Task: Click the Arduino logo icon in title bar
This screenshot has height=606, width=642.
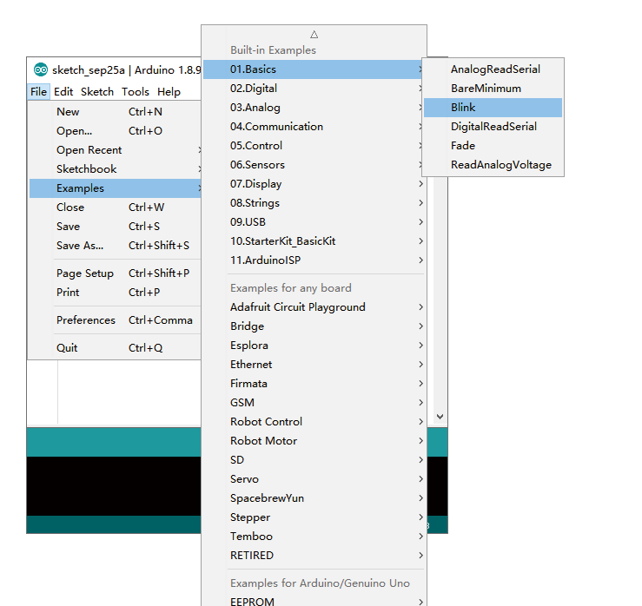Action: (41, 70)
